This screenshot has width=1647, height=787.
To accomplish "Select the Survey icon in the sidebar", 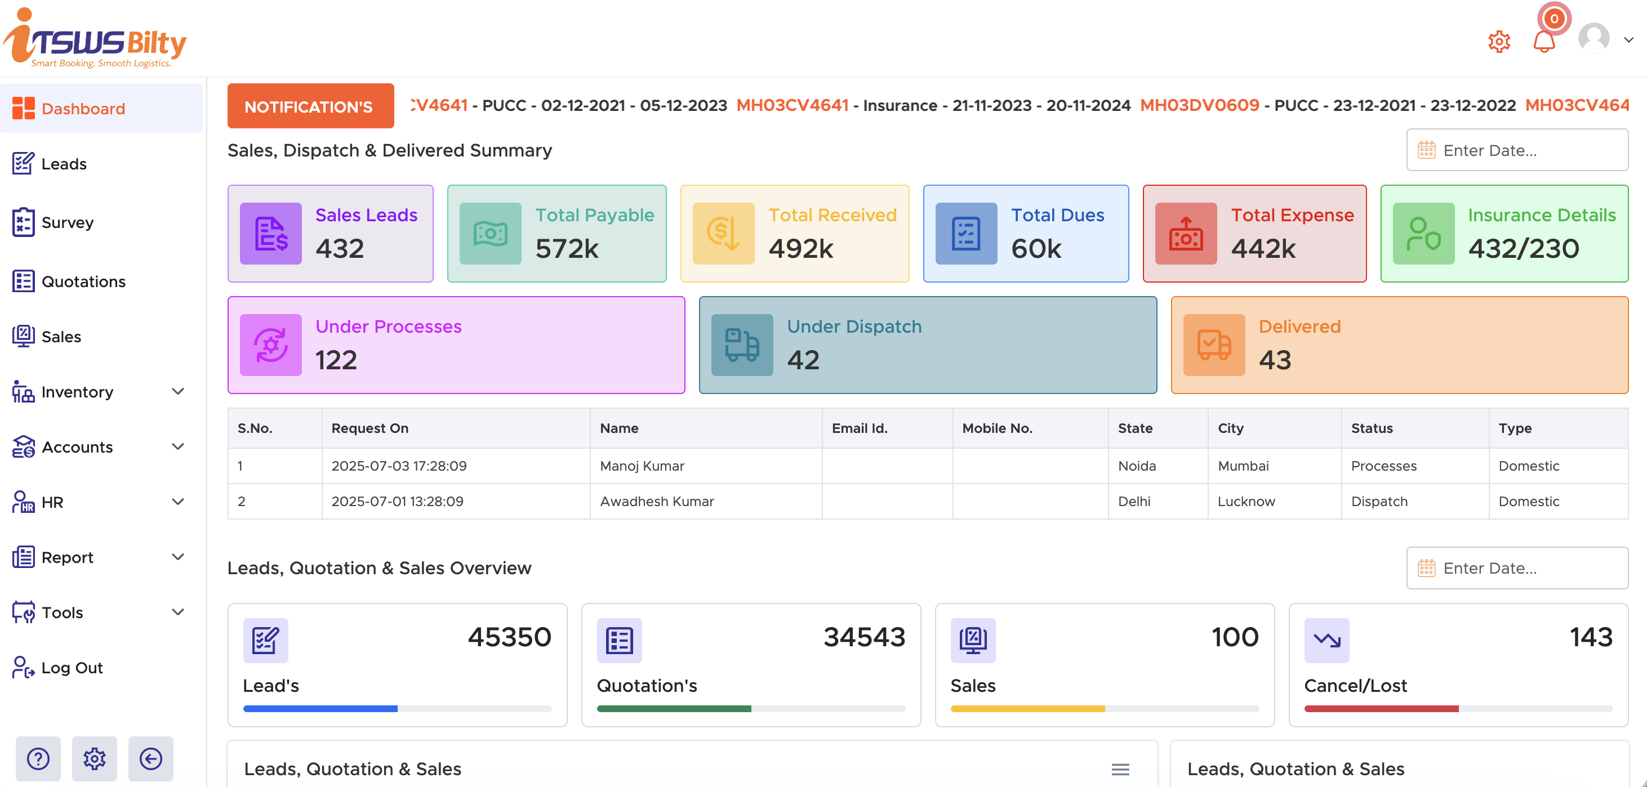I will coord(23,222).
